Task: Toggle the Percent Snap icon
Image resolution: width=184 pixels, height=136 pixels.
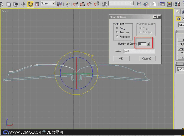Action: point(90,4)
